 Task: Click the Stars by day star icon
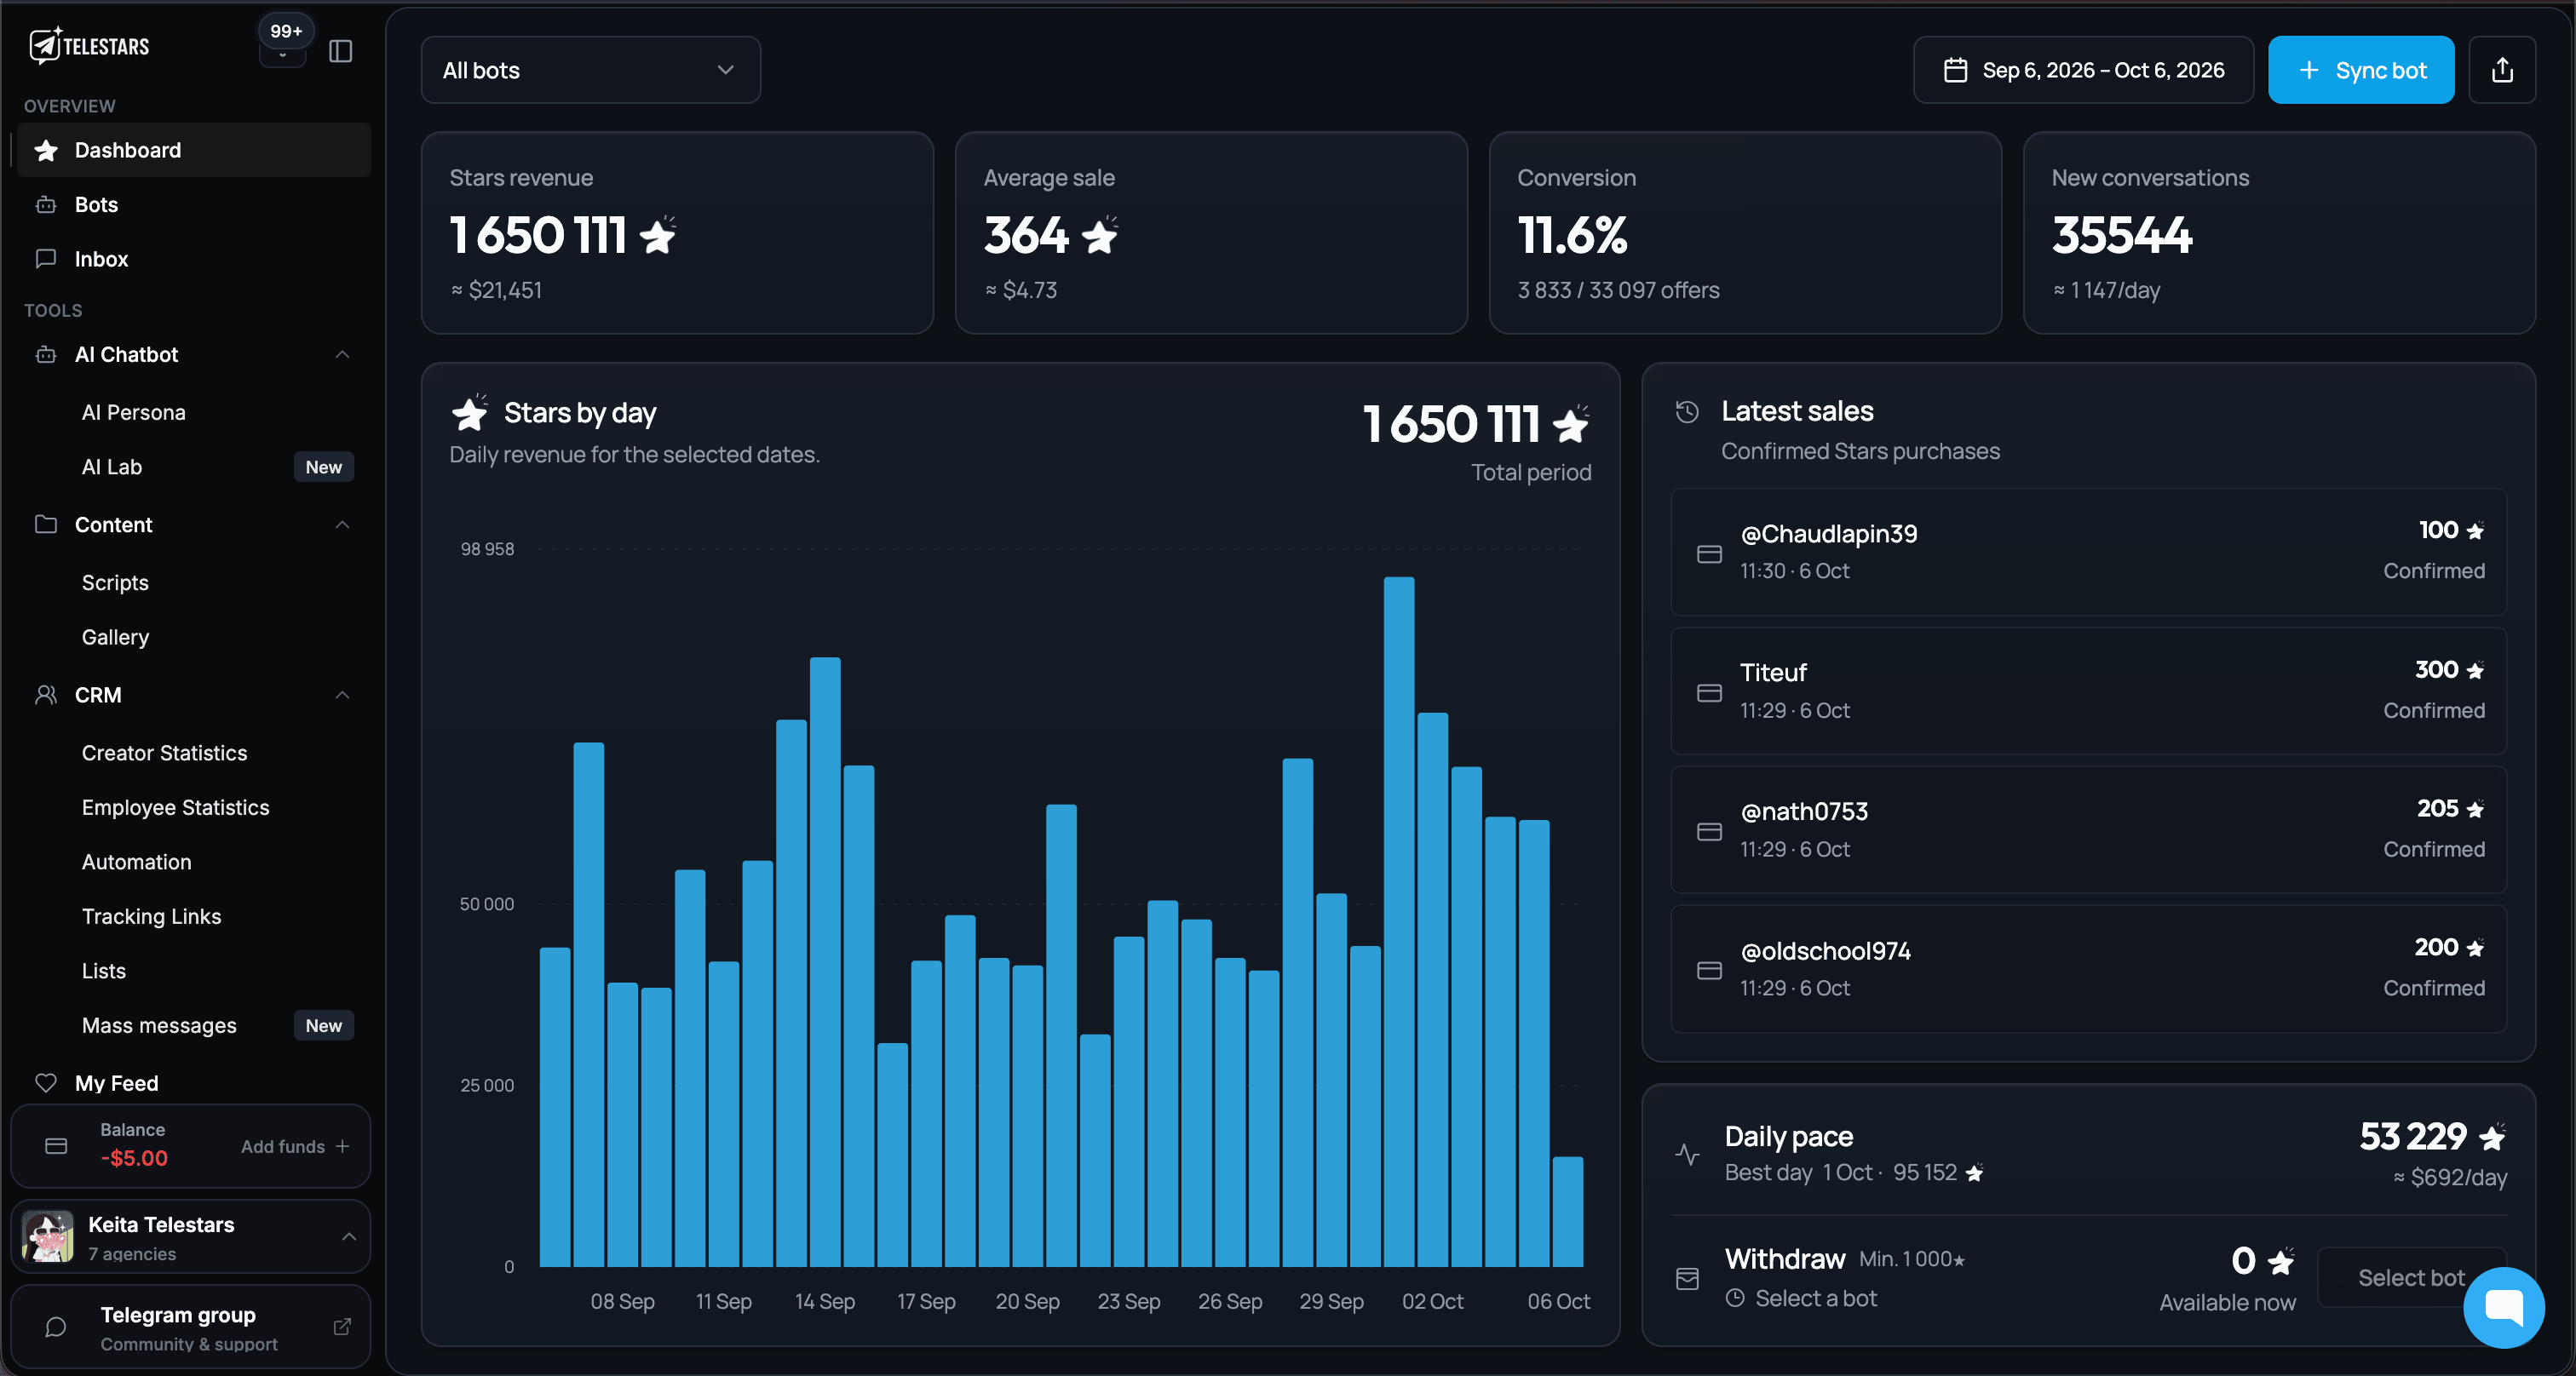coord(469,412)
